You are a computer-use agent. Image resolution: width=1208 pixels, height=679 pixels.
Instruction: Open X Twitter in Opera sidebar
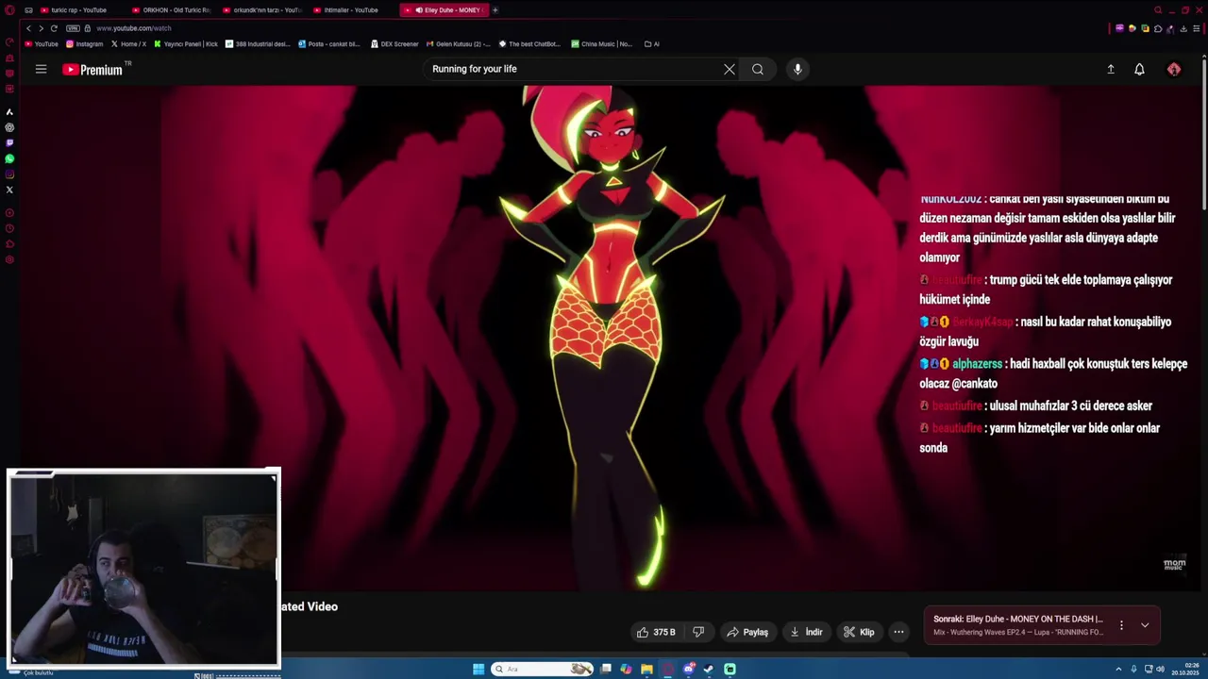(x=9, y=190)
